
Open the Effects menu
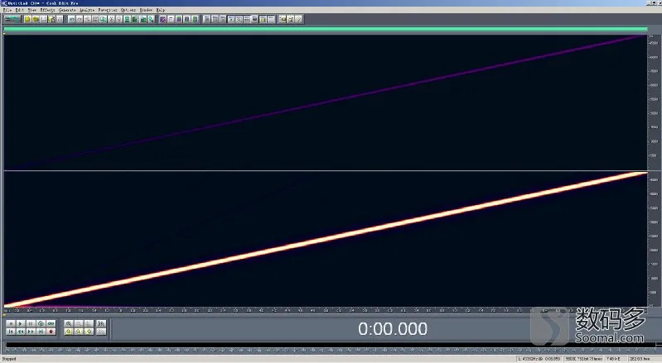point(47,10)
